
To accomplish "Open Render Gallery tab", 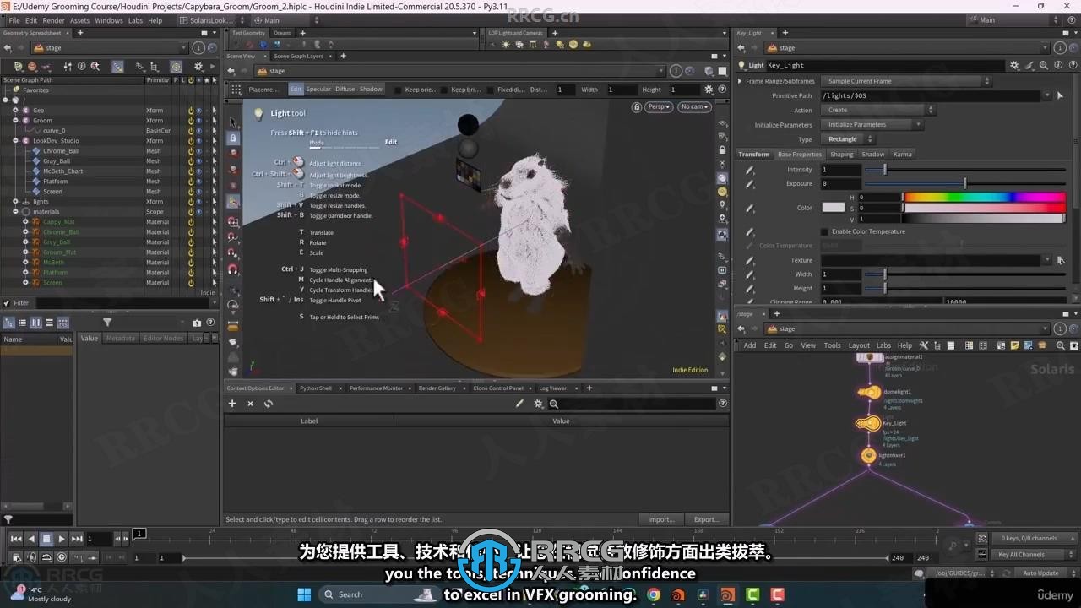I will 437,388.
